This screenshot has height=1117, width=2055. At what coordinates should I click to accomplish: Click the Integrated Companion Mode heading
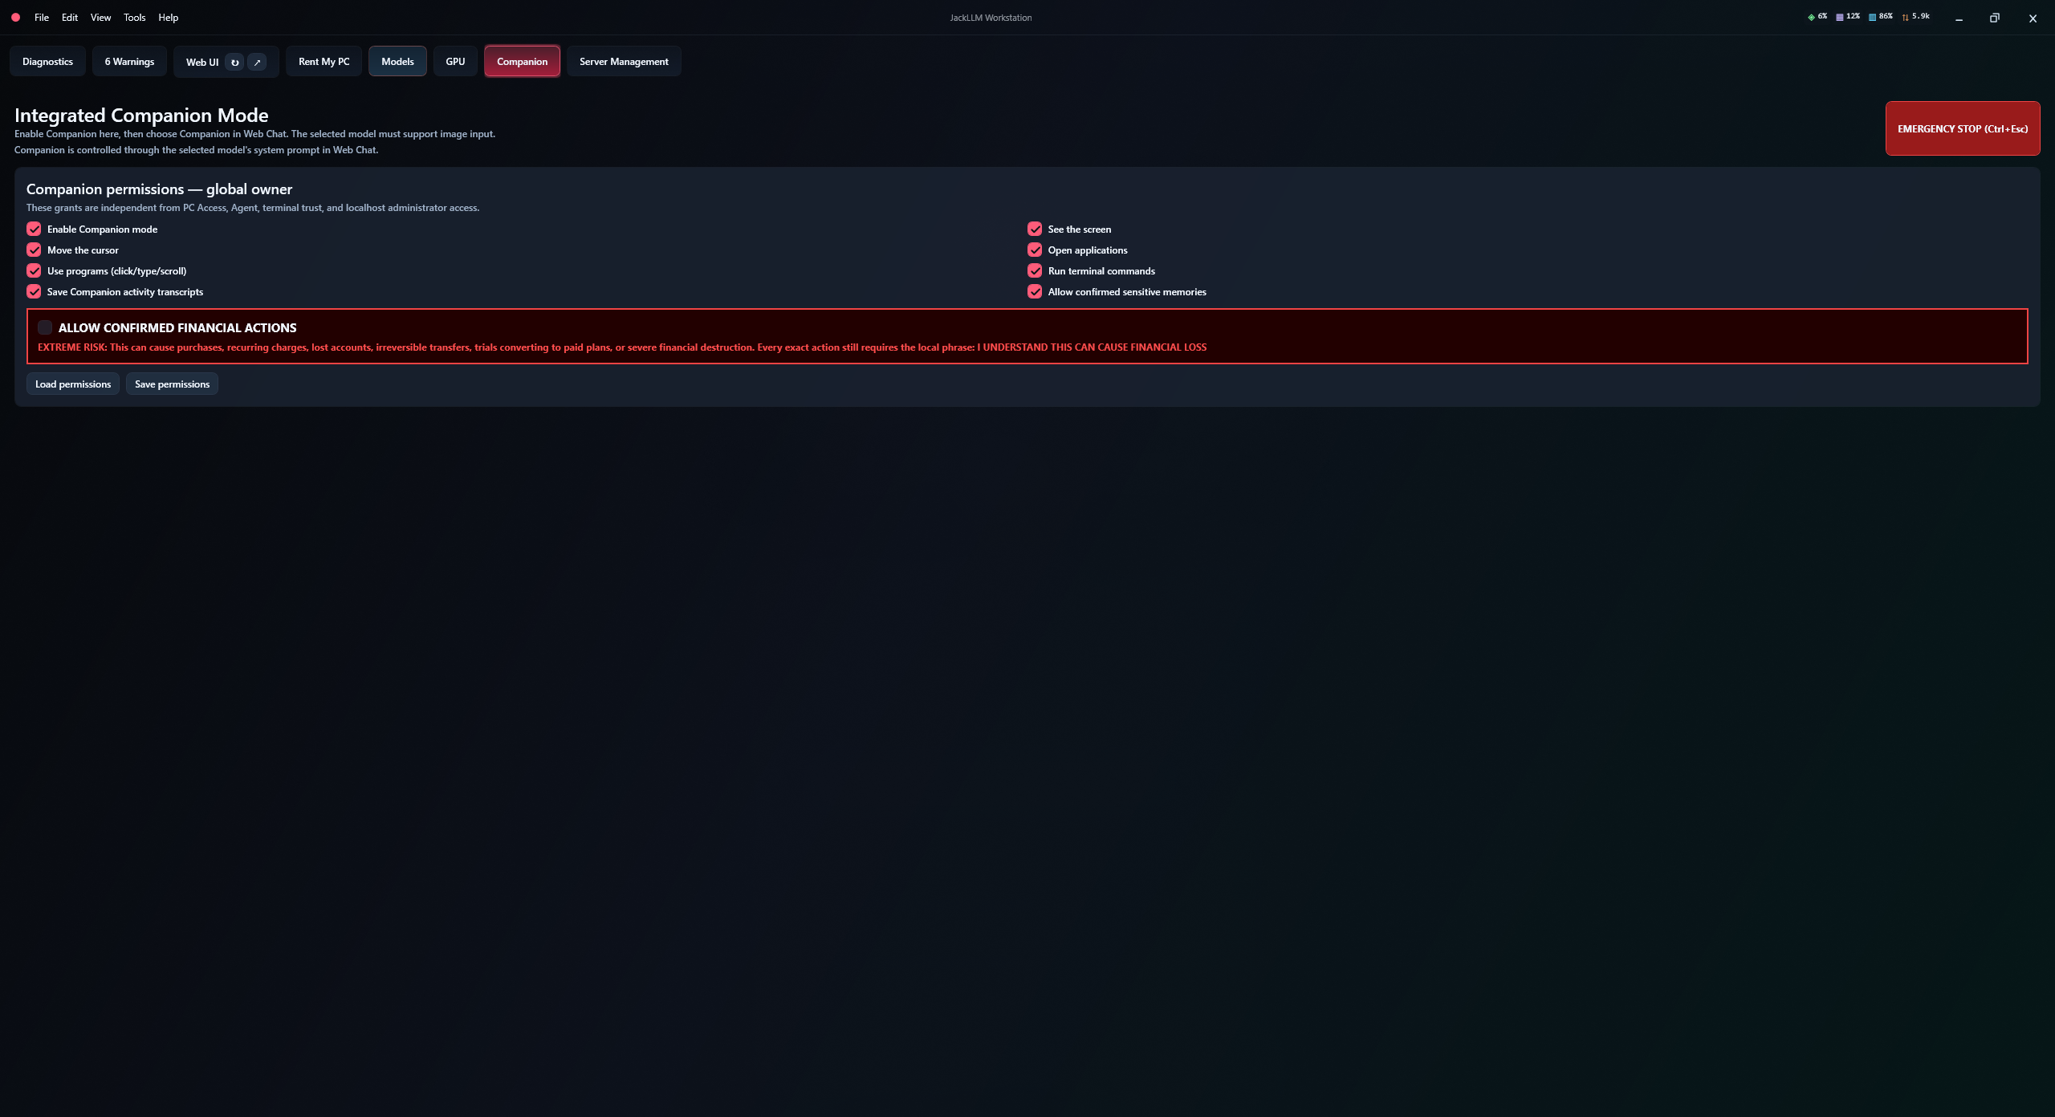point(141,116)
